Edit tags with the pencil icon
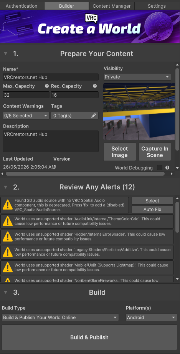Image resolution: width=180 pixels, height=354 pixels. (94, 116)
